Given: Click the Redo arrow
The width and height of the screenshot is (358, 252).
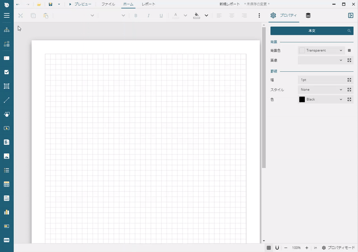Looking at the screenshot, I should point(28,4).
